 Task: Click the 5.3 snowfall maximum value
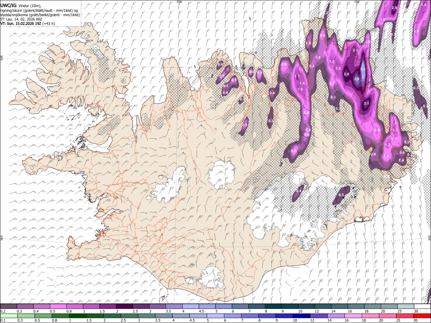363,69
